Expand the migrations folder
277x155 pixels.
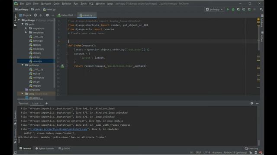tap(26, 28)
